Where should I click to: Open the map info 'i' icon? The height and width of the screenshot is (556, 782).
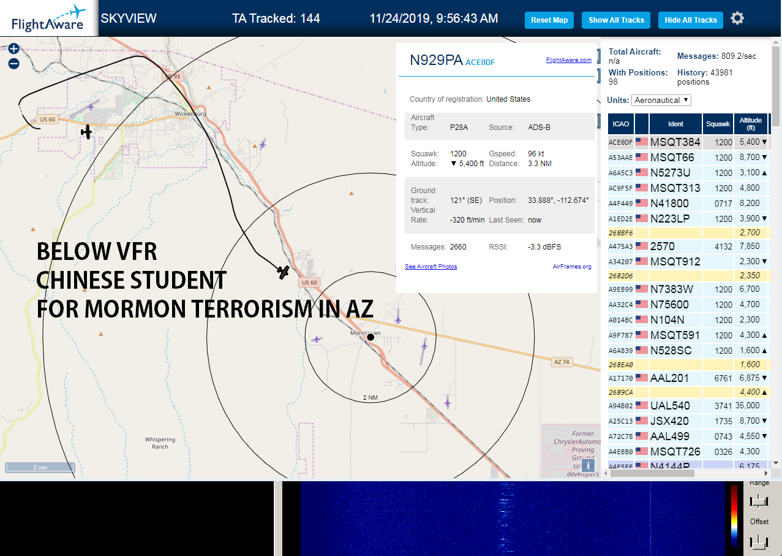coord(588,465)
